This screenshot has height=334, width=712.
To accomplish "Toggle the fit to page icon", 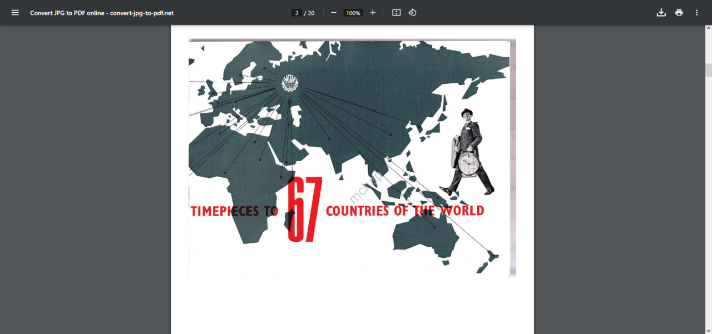I will click(x=396, y=12).
